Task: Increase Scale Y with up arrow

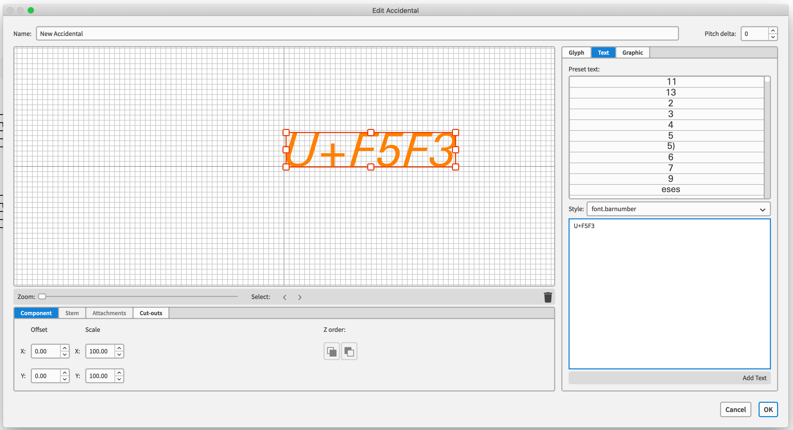Action: tap(119, 372)
